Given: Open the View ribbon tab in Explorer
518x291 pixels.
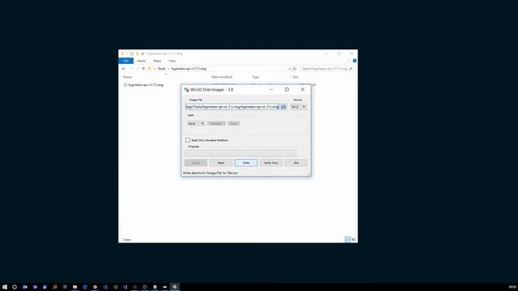Looking at the screenshot, I should coord(172,61).
